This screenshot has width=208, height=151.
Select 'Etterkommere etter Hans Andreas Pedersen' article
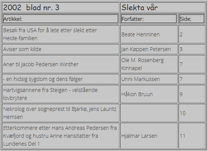click(x=61, y=136)
